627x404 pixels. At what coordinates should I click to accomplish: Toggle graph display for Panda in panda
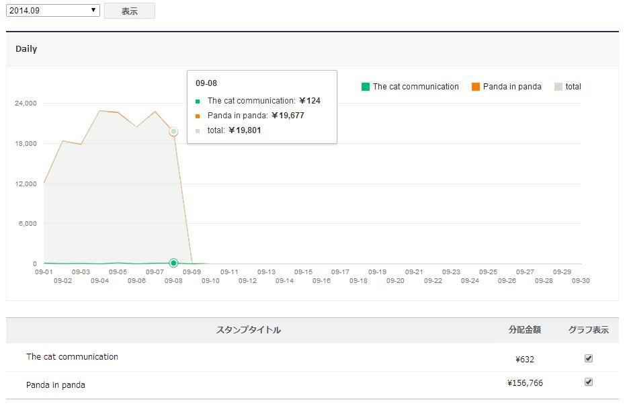588,382
